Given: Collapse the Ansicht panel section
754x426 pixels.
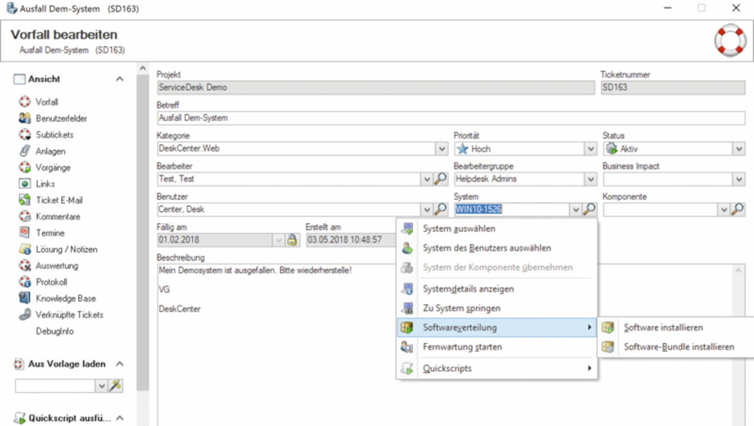Looking at the screenshot, I should 120,79.
